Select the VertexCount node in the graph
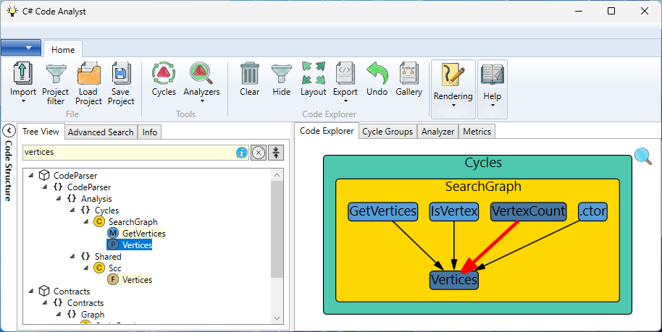Image resolution: width=662 pixels, height=332 pixels. [528, 211]
